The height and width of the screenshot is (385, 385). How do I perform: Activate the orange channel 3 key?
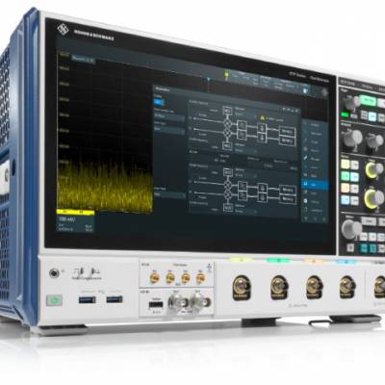point(346,188)
